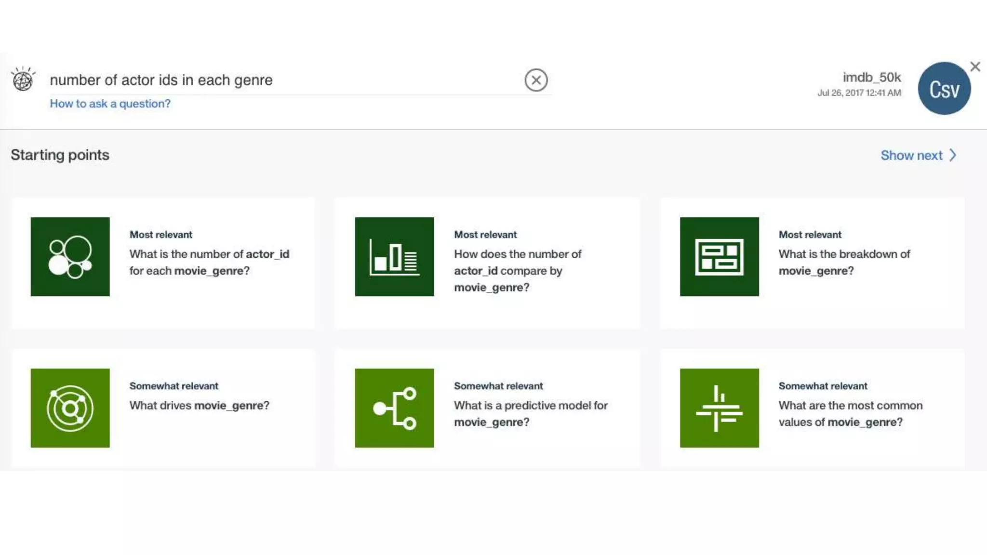This screenshot has height=555, width=987.
Task: Open the bubble chart visualization icon
Action: pos(70,256)
